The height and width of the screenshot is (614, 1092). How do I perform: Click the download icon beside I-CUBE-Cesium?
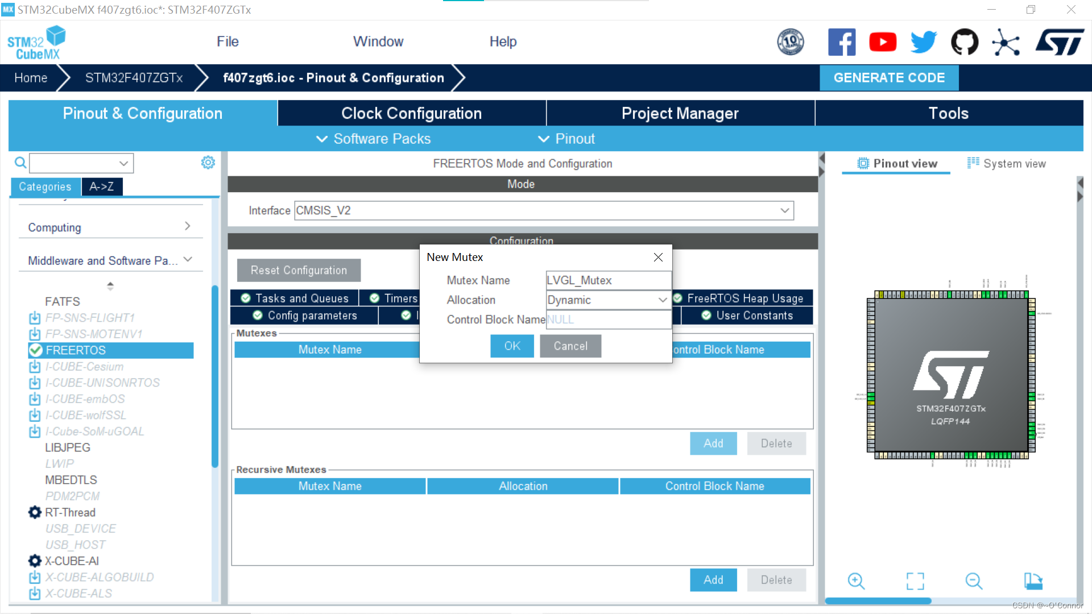click(35, 367)
